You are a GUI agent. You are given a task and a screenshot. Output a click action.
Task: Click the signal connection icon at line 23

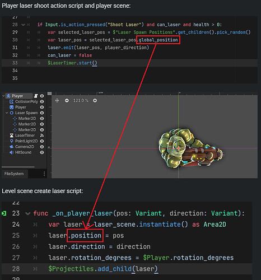[4, 213]
